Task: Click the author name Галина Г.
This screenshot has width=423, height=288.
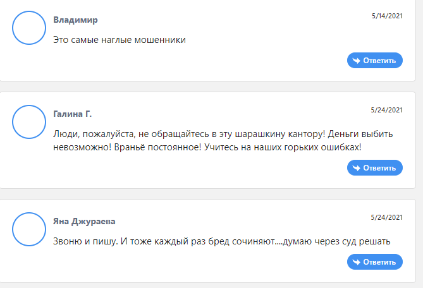Action: coord(72,114)
